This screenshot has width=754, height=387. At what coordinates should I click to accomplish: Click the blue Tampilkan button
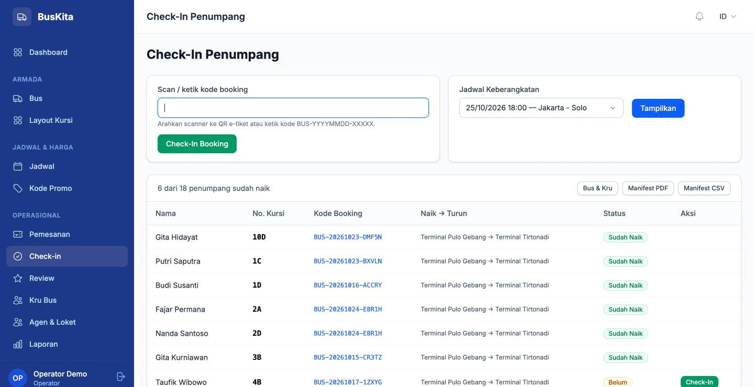point(658,108)
